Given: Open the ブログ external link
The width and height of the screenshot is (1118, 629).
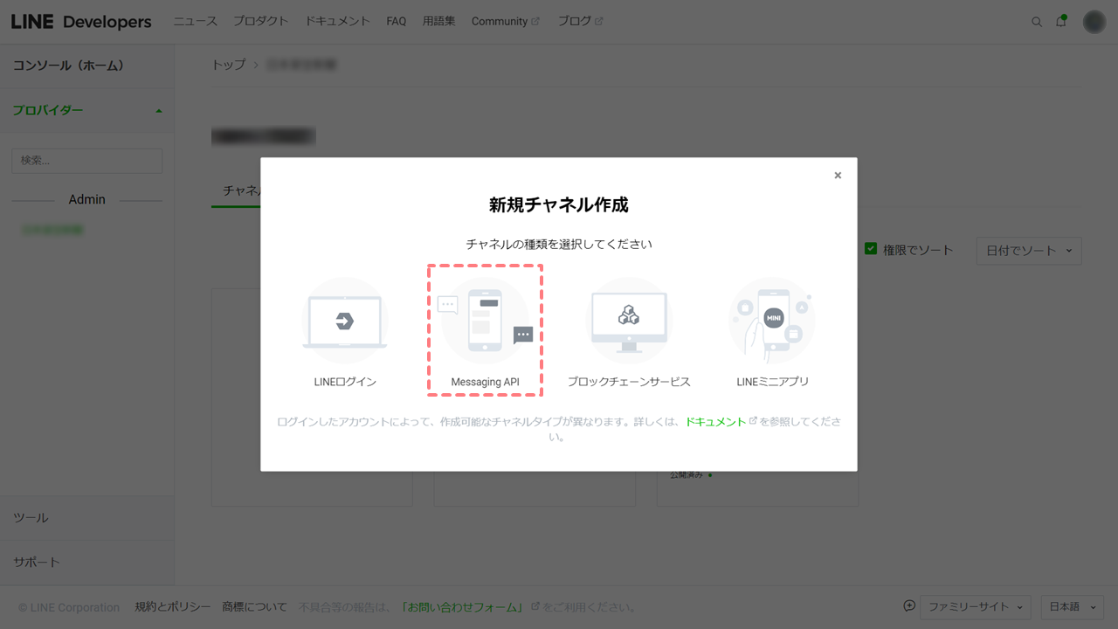Looking at the screenshot, I should click(x=580, y=21).
